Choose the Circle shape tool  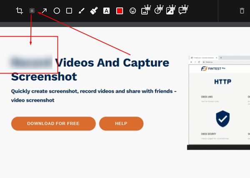click(x=57, y=11)
